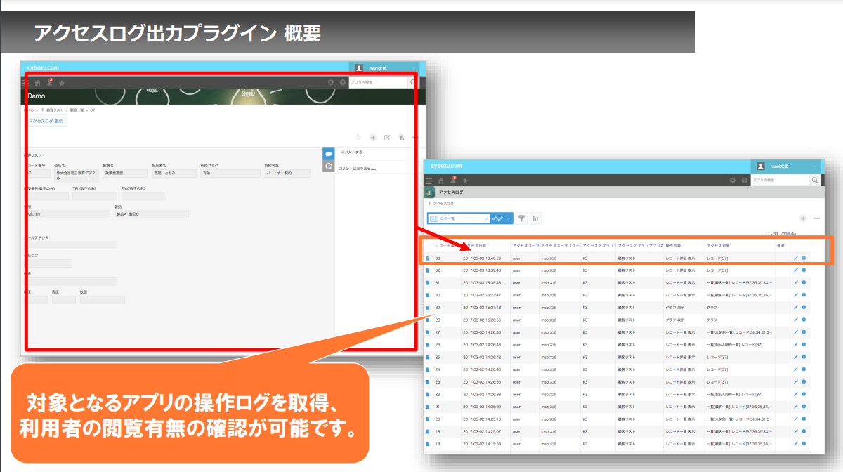The image size is (843, 472).
Task: Expand the graph dropdown next to ログ一覧
Action: click(502, 218)
